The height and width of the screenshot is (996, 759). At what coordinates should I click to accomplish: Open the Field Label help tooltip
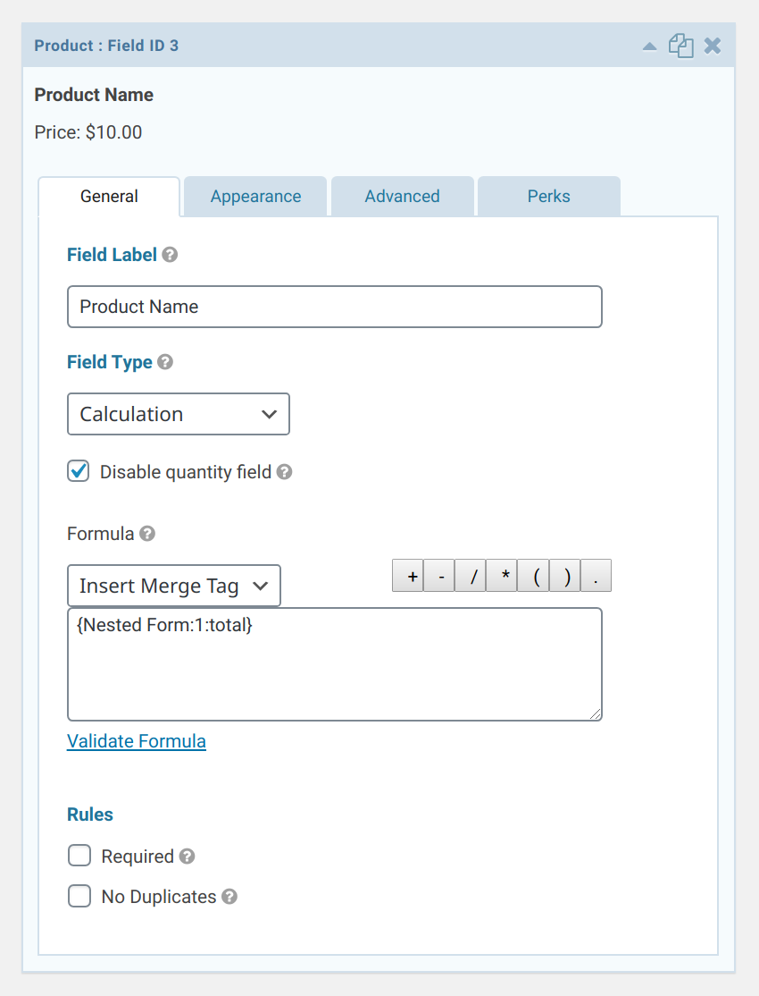[x=171, y=255]
